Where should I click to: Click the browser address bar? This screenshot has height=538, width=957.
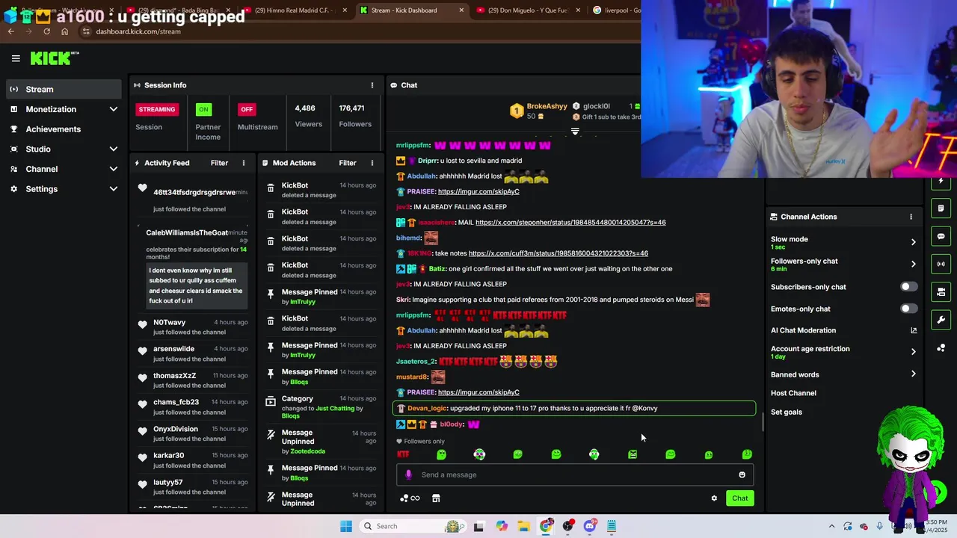pyautogui.click(x=359, y=31)
